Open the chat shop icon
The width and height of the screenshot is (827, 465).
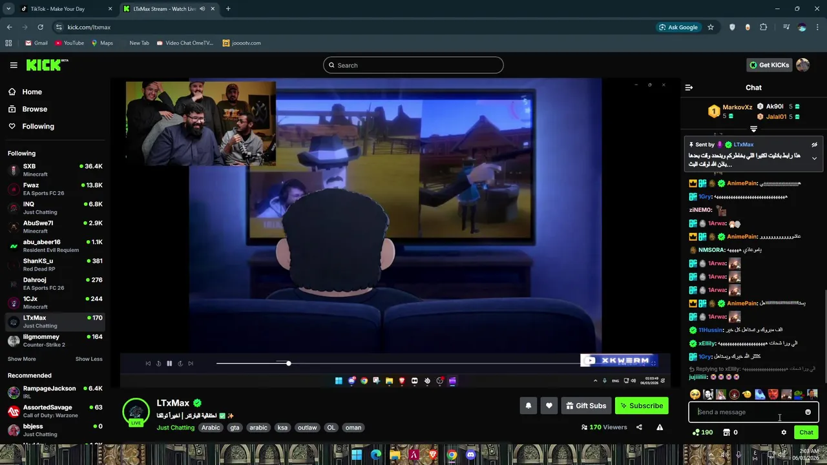(x=726, y=433)
